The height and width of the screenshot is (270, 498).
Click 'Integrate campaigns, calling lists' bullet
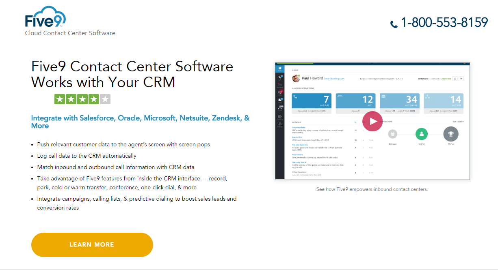[137, 203]
